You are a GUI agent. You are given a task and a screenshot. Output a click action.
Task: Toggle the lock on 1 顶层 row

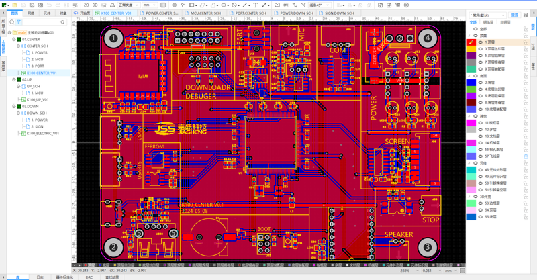pyautogui.click(x=526, y=42)
